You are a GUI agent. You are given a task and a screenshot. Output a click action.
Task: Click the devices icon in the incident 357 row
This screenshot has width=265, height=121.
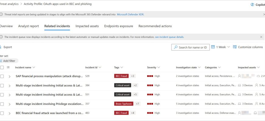[239, 104]
